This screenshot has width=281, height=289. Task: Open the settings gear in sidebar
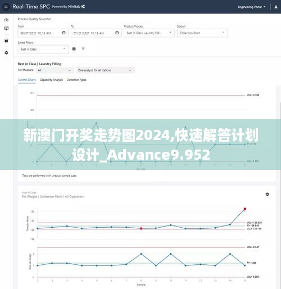6,53
